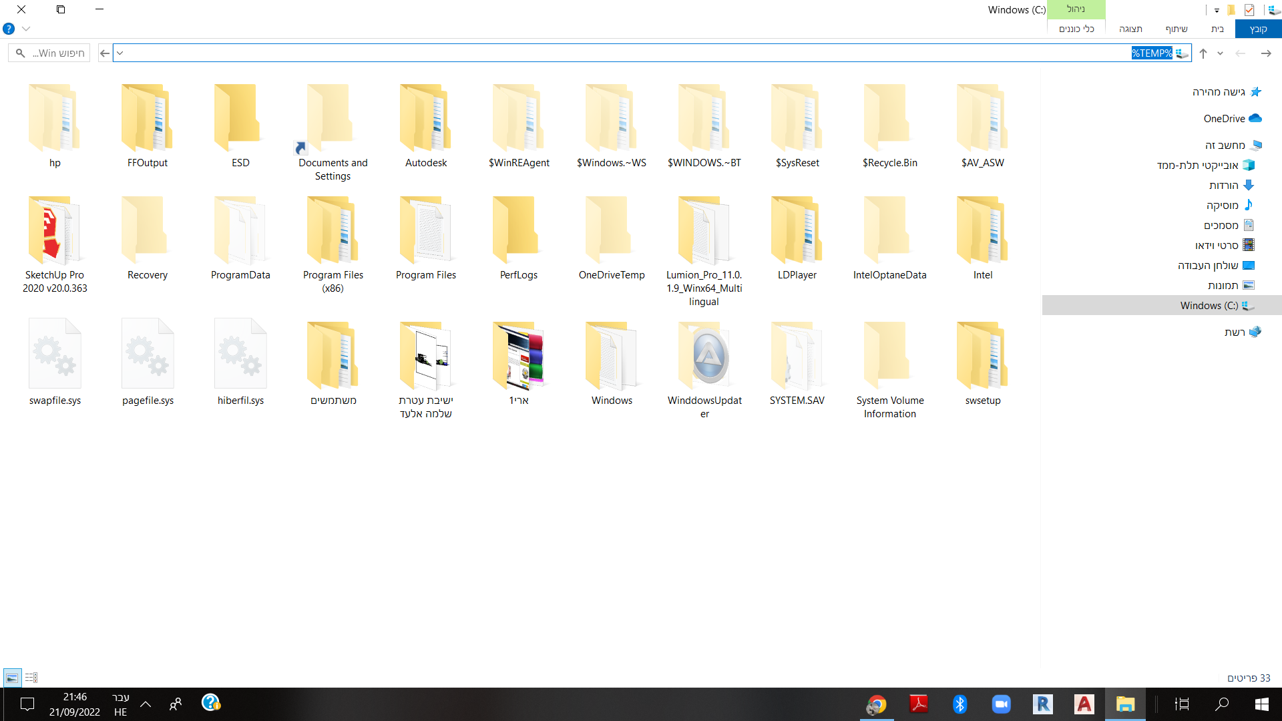Switch to details view toggle

31,678
